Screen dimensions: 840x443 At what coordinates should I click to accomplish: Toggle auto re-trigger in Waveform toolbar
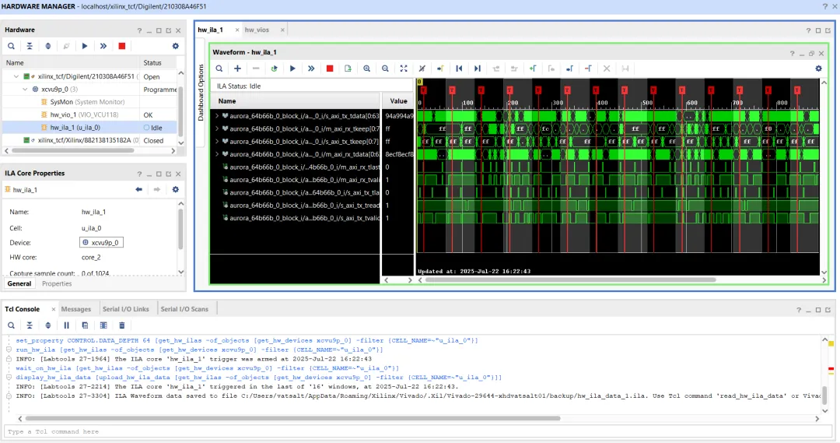tap(274, 69)
